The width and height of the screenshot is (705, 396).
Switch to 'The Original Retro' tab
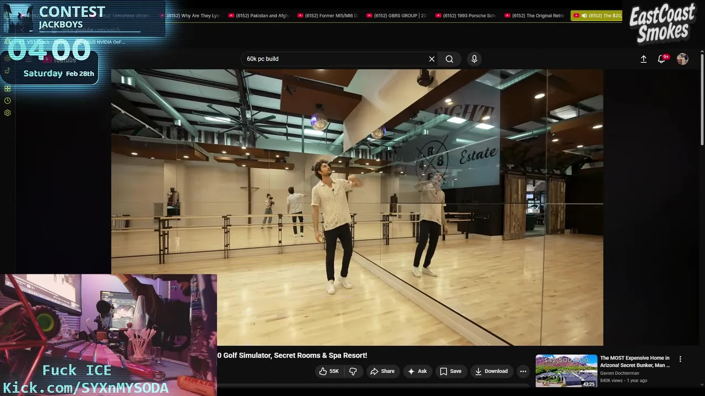(535, 15)
